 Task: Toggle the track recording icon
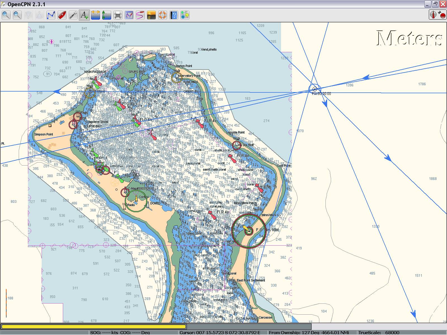click(140, 15)
